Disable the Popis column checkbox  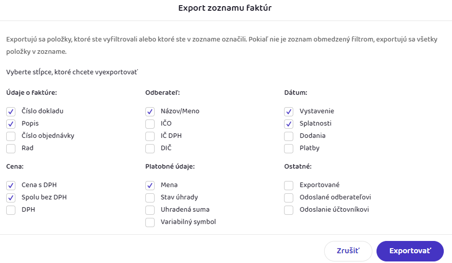(x=11, y=124)
